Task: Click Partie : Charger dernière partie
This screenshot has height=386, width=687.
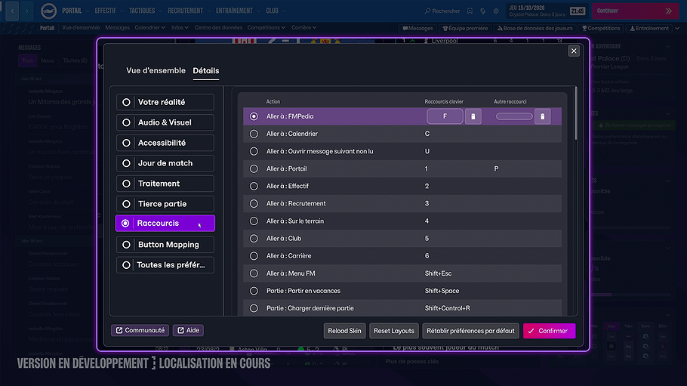Action: [x=310, y=308]
